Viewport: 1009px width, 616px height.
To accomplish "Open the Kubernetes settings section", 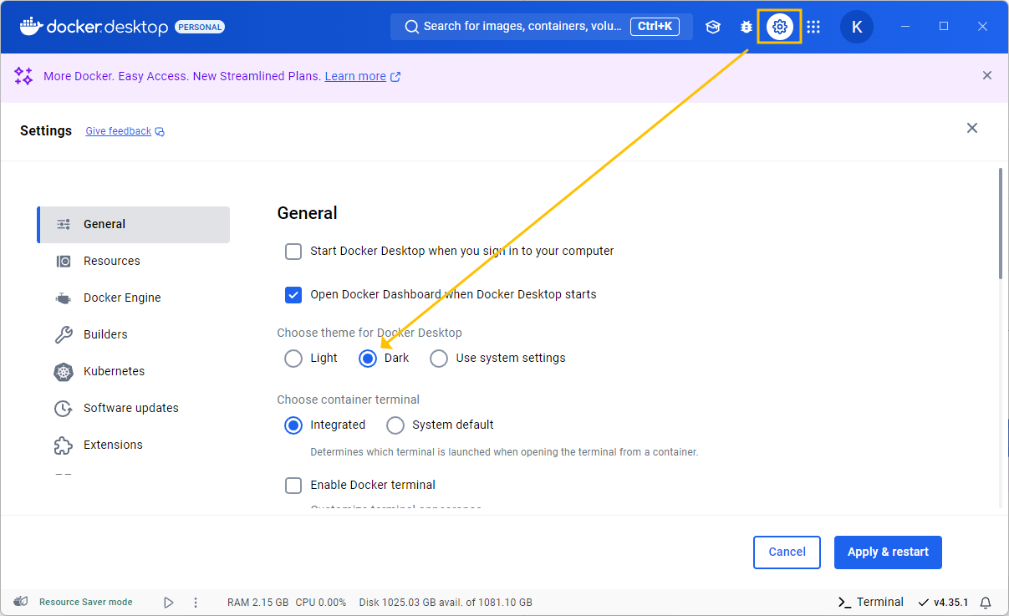I will [134, 371].
